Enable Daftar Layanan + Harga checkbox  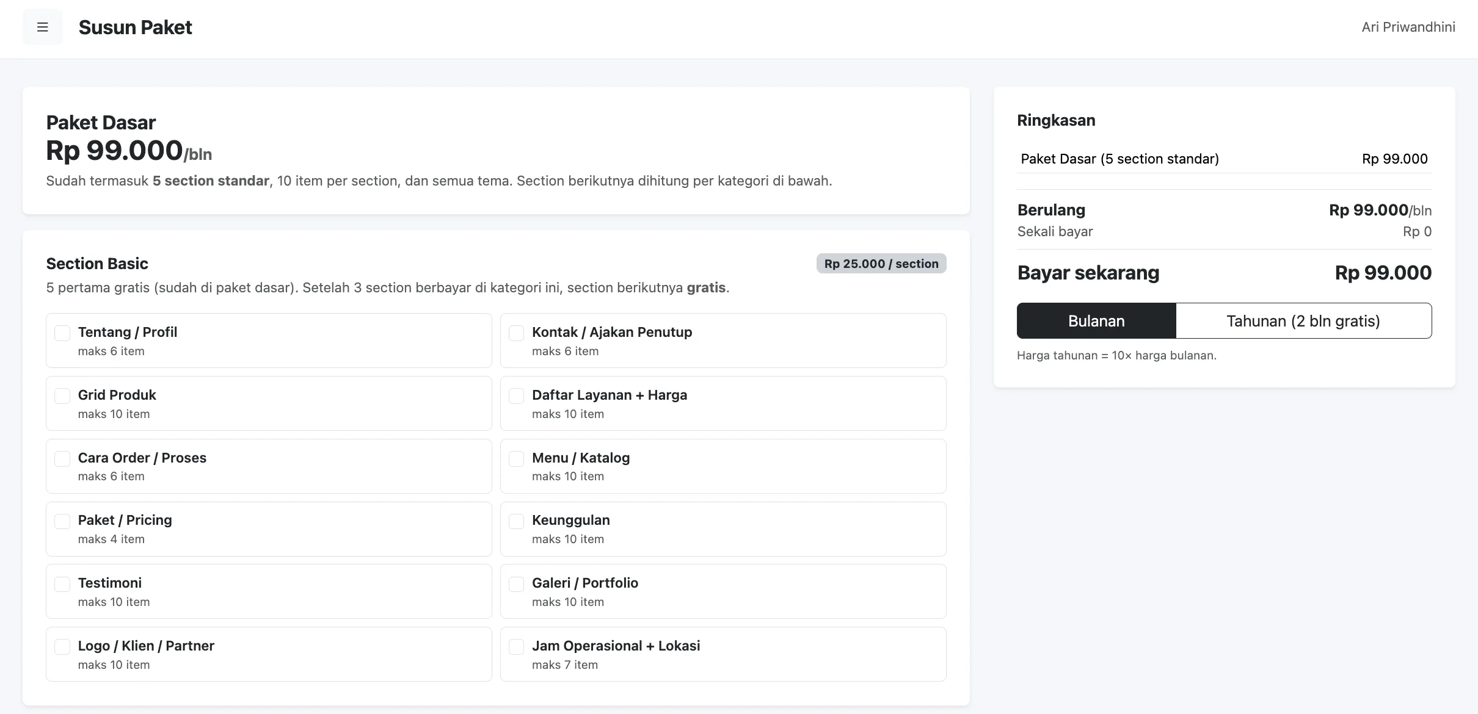(516, 395)
